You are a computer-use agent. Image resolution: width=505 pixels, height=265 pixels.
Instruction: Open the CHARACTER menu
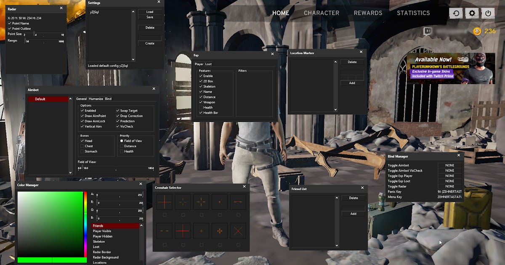[x=322, y=13]
